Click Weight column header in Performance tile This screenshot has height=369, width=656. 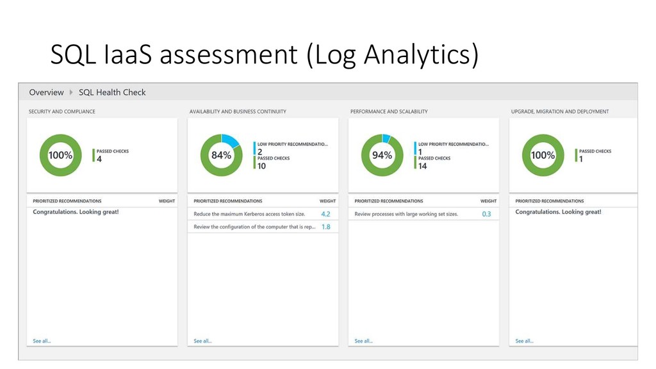[488, 201]
